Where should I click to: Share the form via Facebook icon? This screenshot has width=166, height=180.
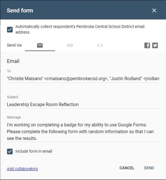click(147, 46)
